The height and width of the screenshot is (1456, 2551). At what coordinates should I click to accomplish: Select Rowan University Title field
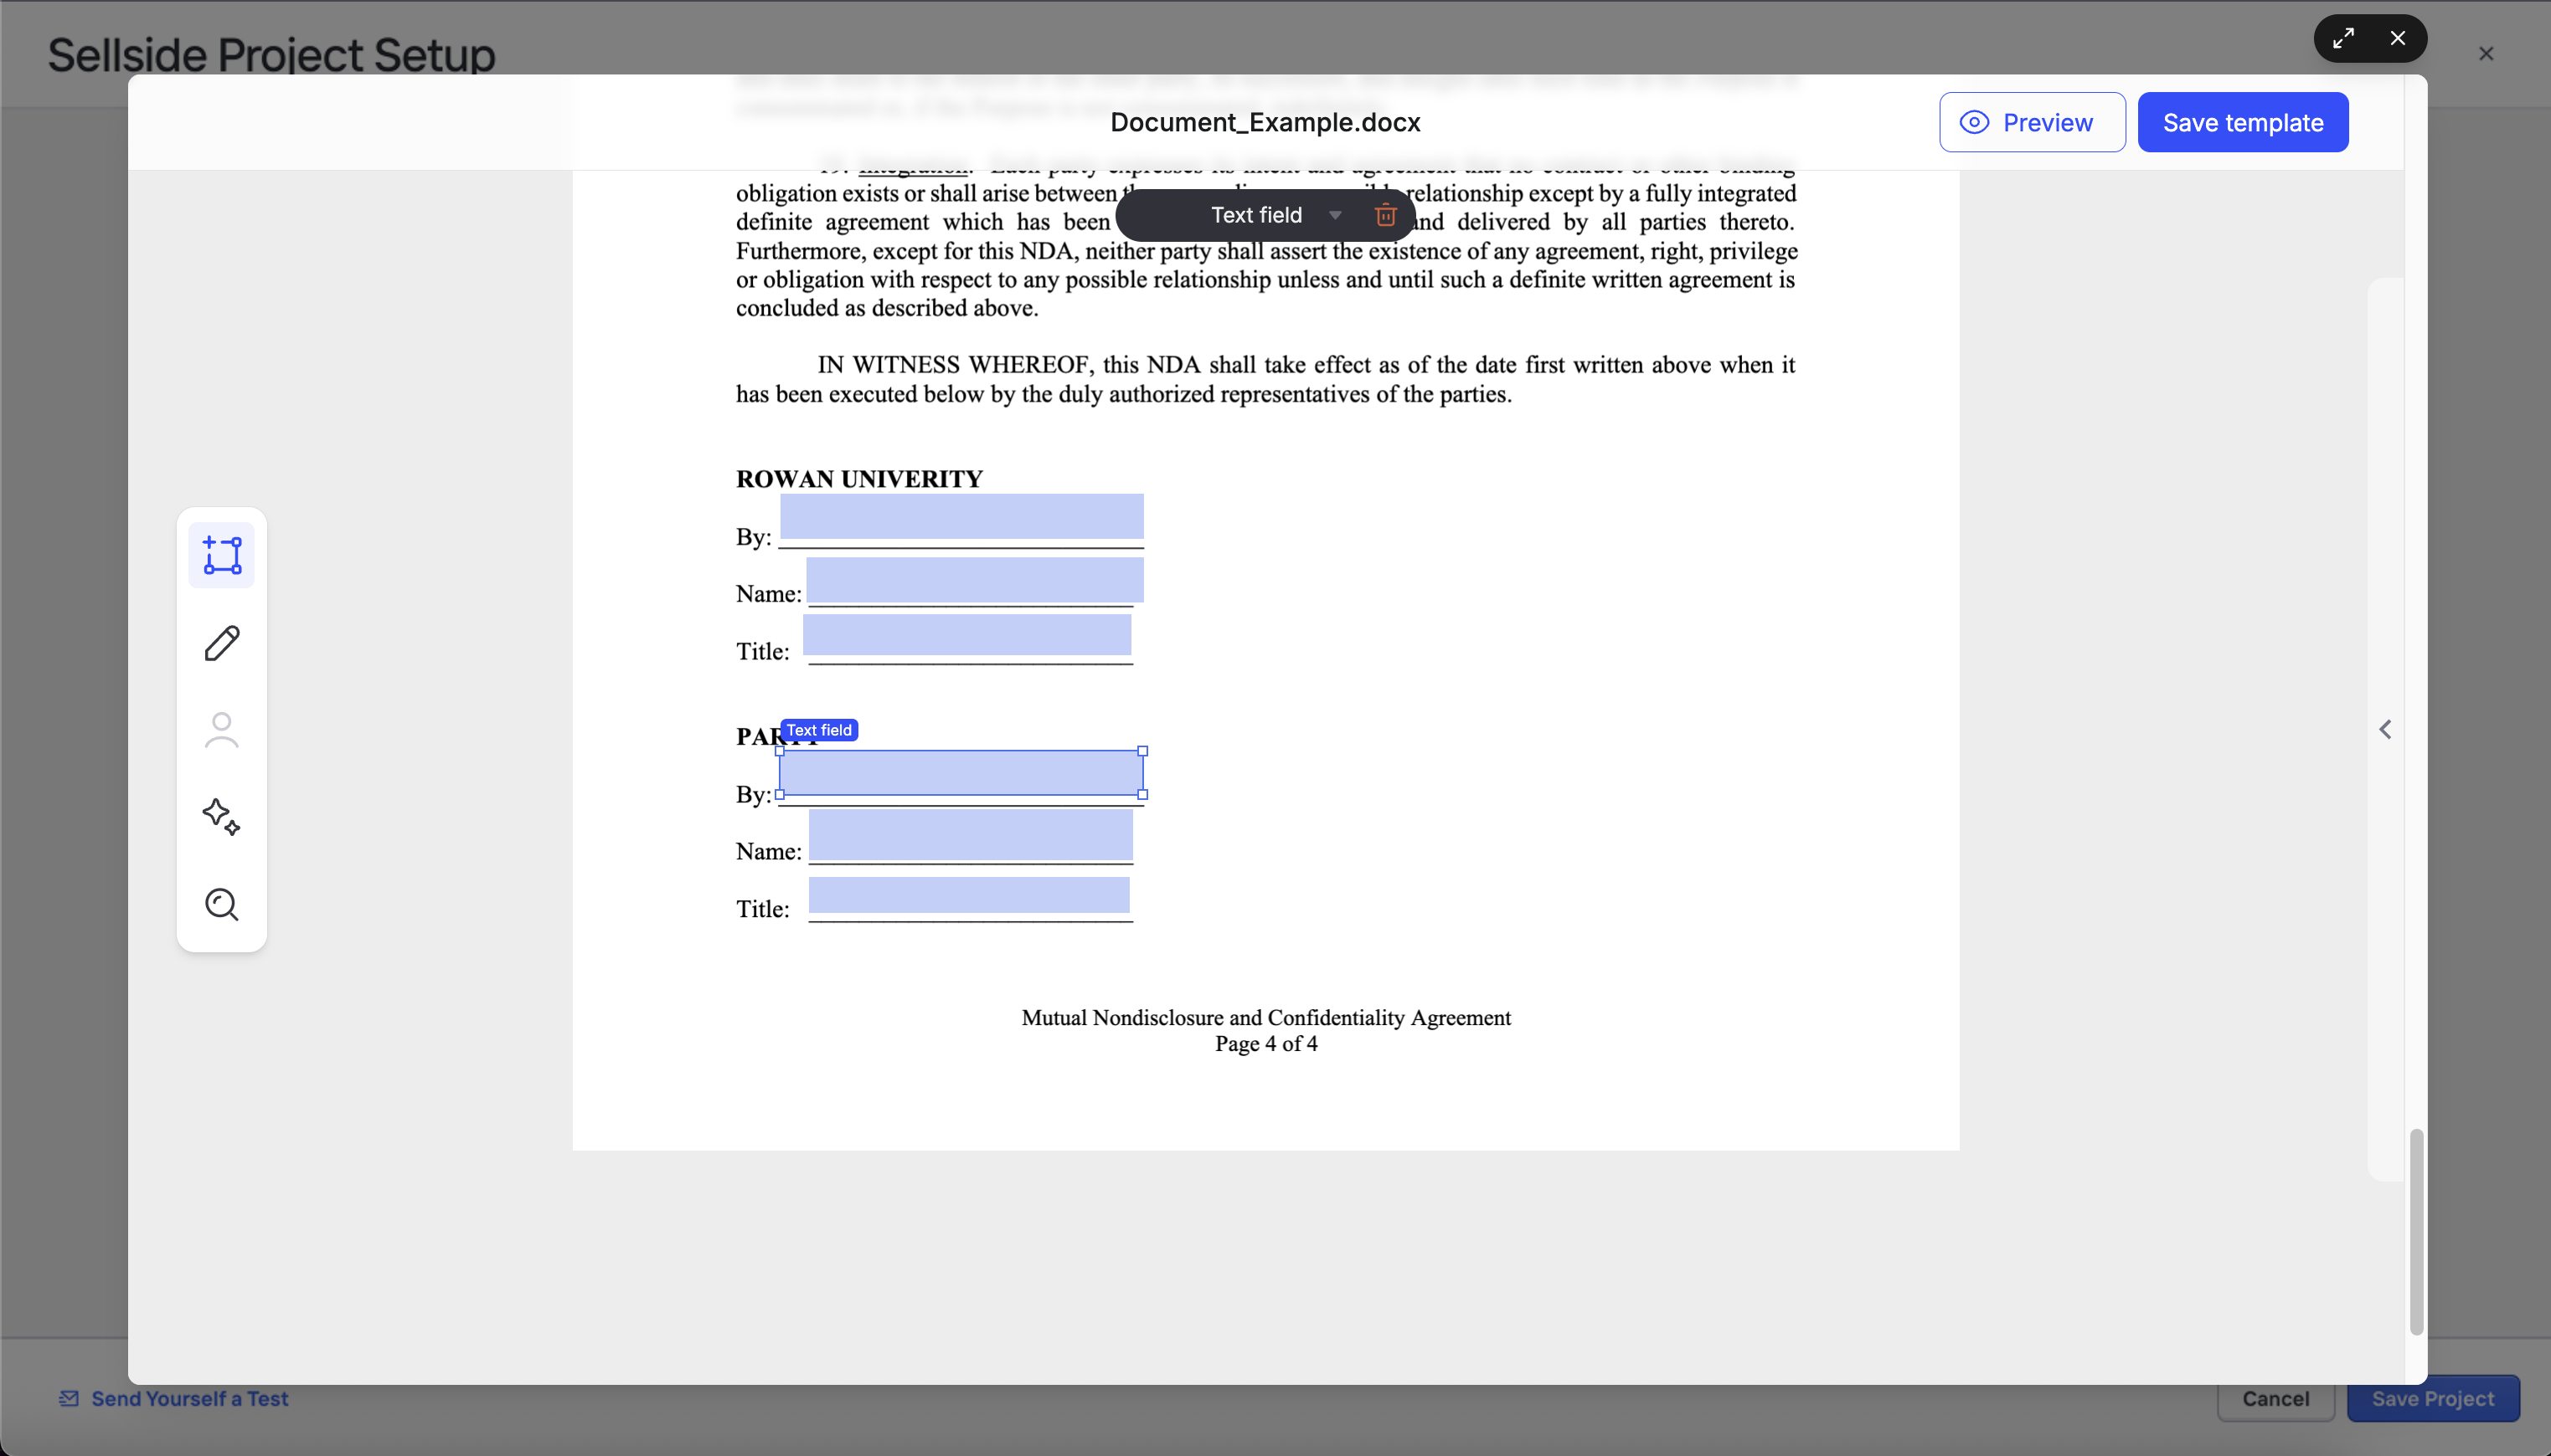pos(966,634)
